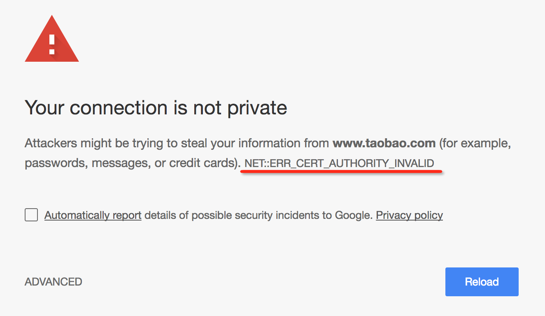Image resolution: width=545 pixels, height=316 pixels.
Task: Expand the ADVANCED section
Action: [x=54, y=282]
